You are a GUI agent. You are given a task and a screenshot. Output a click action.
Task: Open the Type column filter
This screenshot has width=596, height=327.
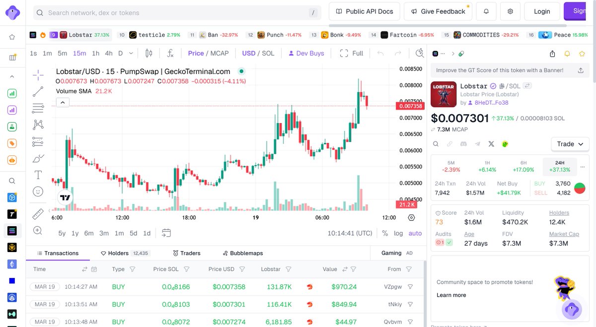pyautogui.click(x=132, y=269)
